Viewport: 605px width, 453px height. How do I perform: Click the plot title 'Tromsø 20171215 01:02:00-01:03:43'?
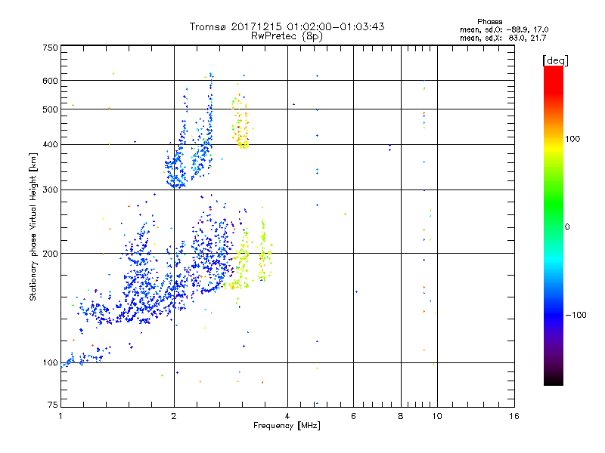(x=287, y=26)
